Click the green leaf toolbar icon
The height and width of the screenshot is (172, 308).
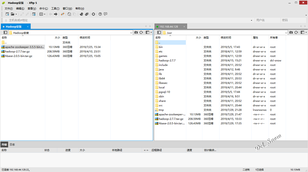tap(87, 14)
